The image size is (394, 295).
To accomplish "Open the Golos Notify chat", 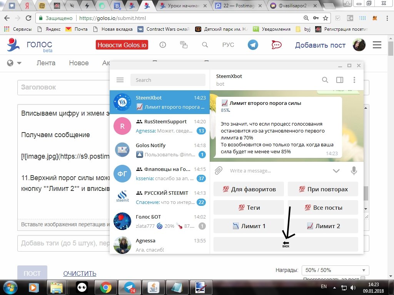I will coord(160,150).
